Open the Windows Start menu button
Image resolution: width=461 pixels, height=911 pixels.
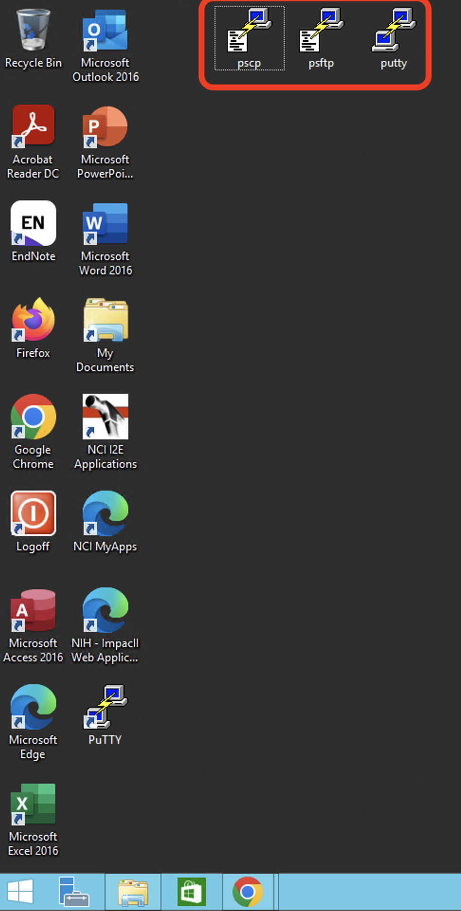[20, 892]
